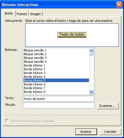124x138 pixels.
Task: Choose Borde inferior 6 button style
Action: click(56, 84)
